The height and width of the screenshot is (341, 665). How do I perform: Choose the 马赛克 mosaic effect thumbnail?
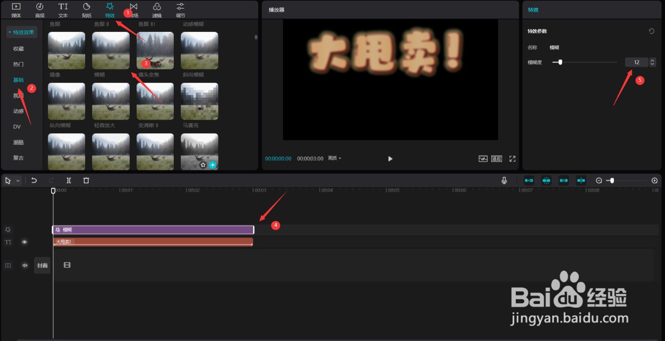pyautogui.click(x=199, y=101)
